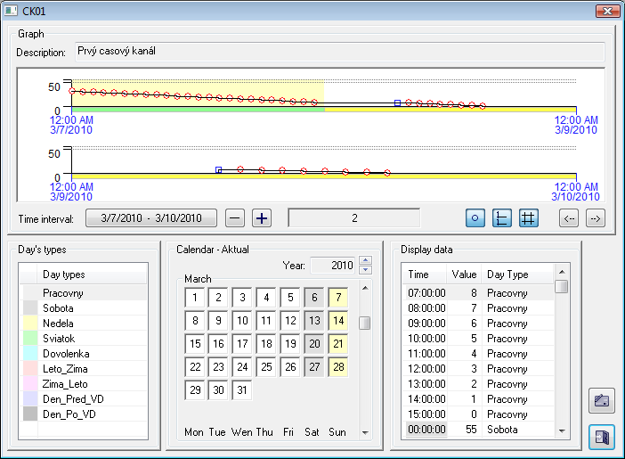Pick day 25 in the March calendar
The width and height of the screenshot is (625, 459).
click(x=266, y=367)
